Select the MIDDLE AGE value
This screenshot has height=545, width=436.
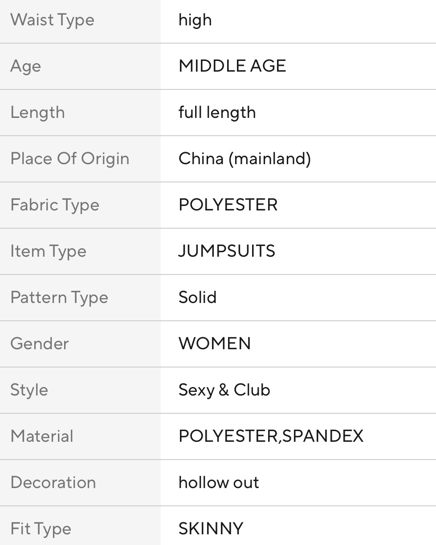232,66
